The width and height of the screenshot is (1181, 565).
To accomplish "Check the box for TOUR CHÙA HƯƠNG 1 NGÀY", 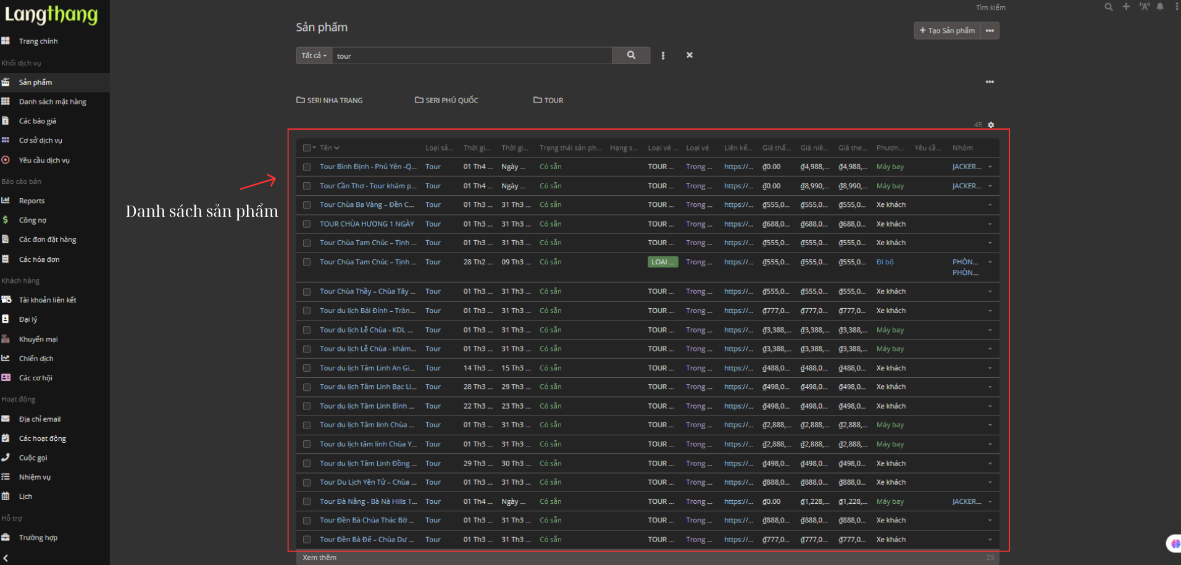I will click(x=307, y=224).
